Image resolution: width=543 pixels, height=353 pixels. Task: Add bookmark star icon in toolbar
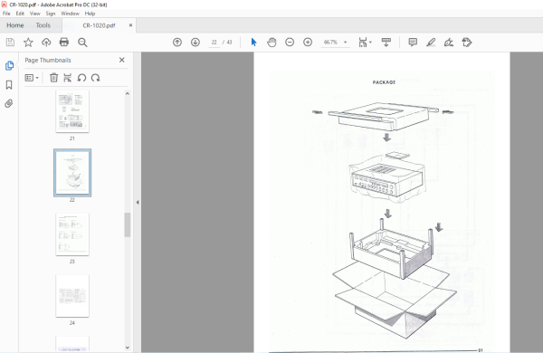point(28,43)
